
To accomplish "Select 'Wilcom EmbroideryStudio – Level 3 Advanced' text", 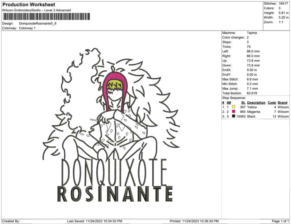I will (36, 10).
